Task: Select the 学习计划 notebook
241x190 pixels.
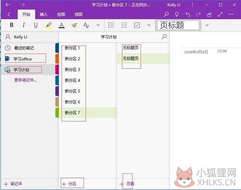Action: (30, 70)
